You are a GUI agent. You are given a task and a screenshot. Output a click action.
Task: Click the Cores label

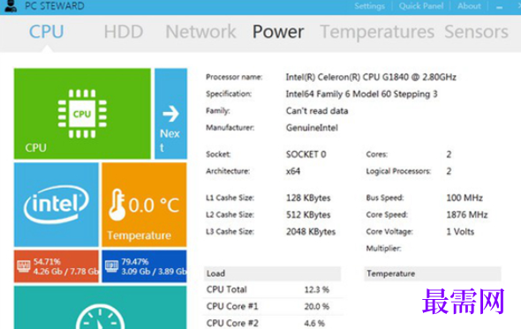[377, 154]
